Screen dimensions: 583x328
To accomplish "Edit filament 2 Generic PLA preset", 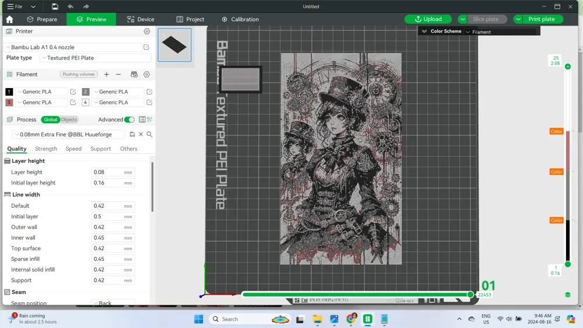I will pos(149,92).
